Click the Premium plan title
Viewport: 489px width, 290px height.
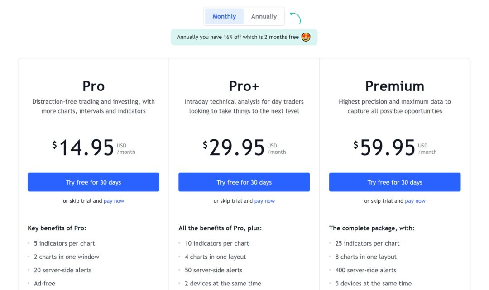tap(395, 86)
